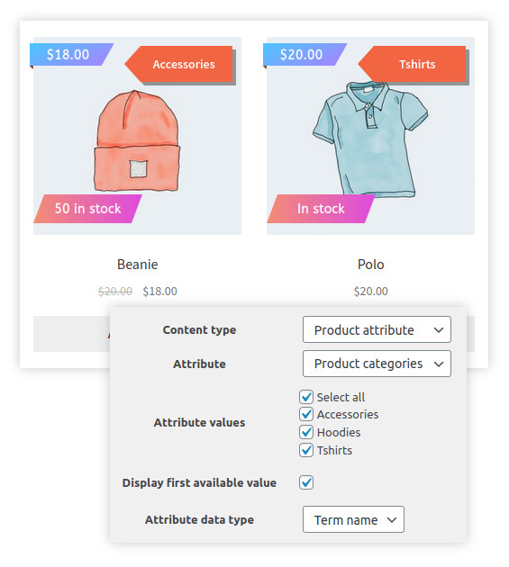Uncheck the Accessories attribute value

pos(306,414)
